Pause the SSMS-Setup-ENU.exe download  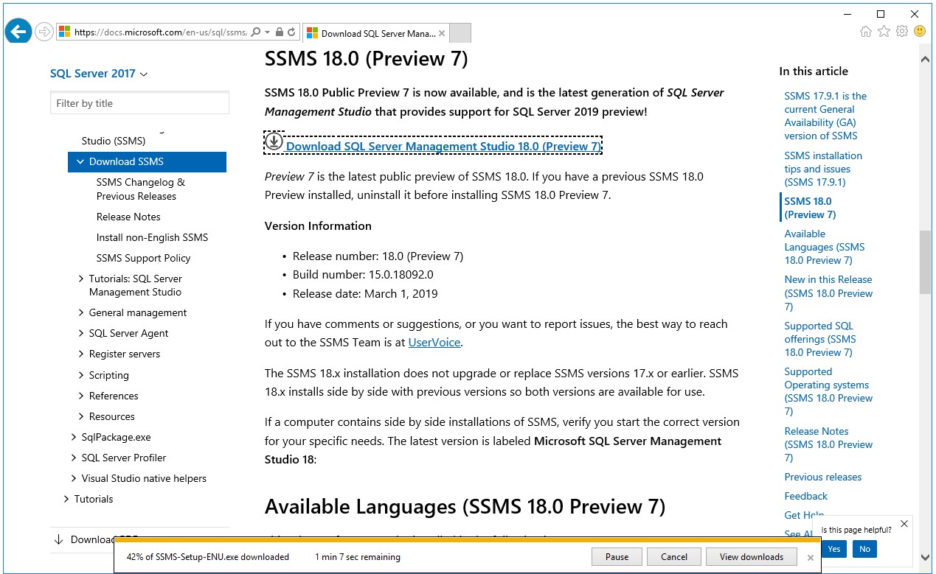[x=616, y=556]
